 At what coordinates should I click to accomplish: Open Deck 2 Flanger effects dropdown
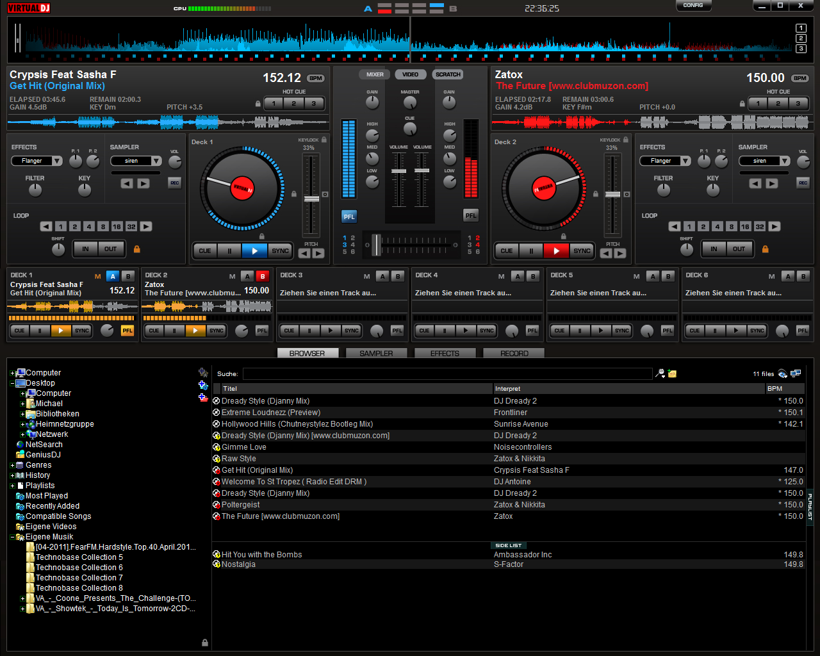pyautogui.click(x=665, y=161)
